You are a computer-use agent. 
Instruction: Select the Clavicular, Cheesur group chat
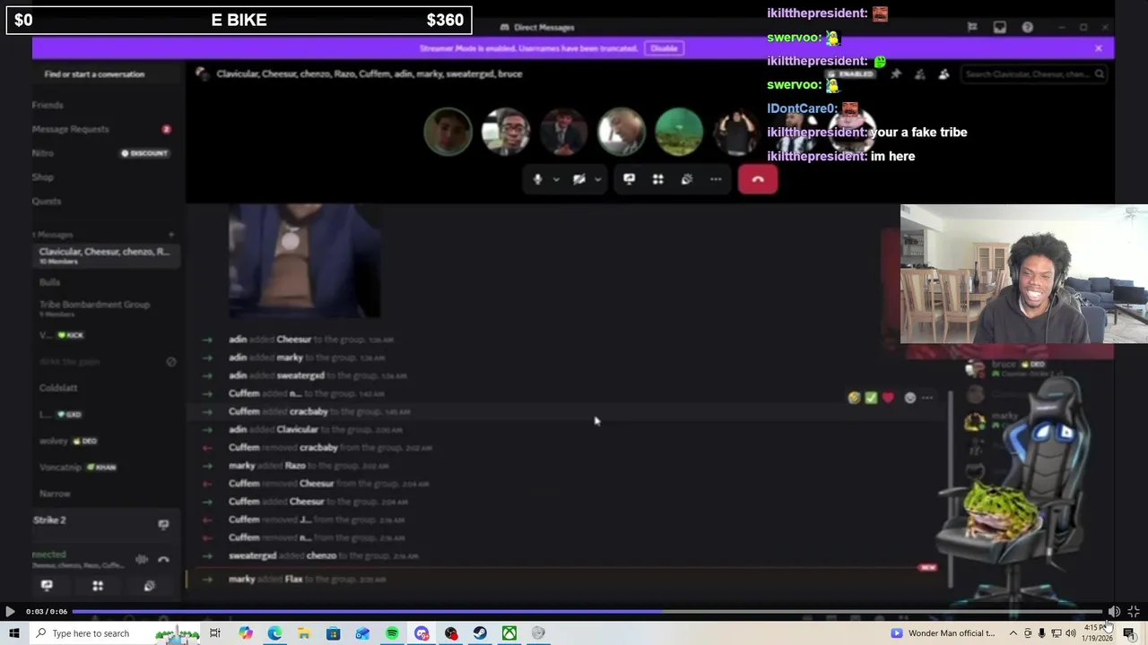pos(106,255)
